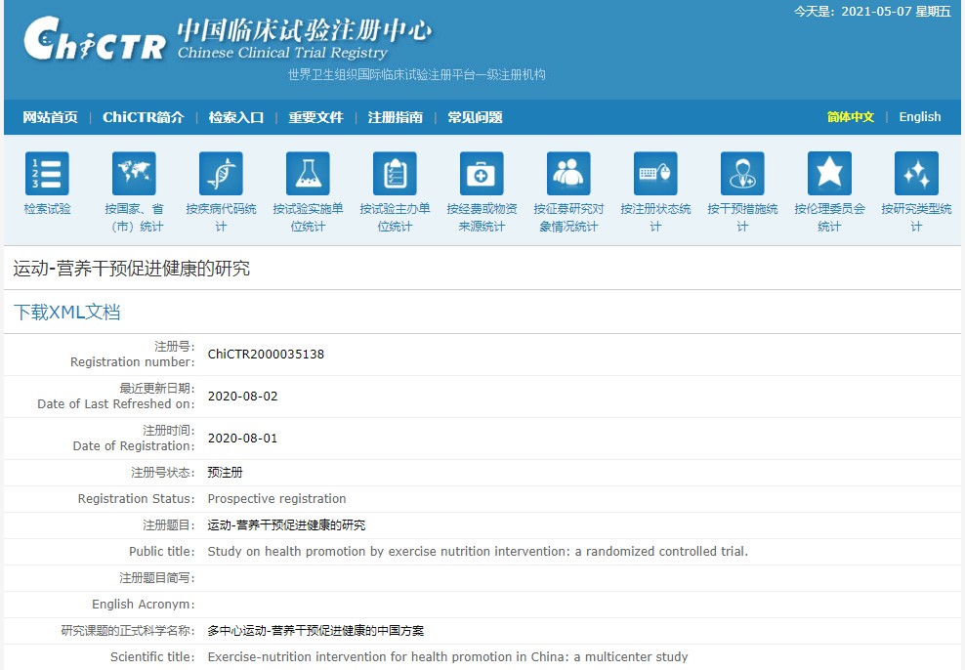Image resolution: width=965 pixels, height=670 pixels.
Task: Click the 中国临床试验注册中心 header title
Action: coord(304,29)
